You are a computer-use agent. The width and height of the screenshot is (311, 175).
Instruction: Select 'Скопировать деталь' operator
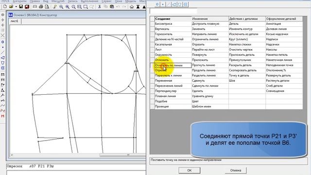click(x=247, y=70)
